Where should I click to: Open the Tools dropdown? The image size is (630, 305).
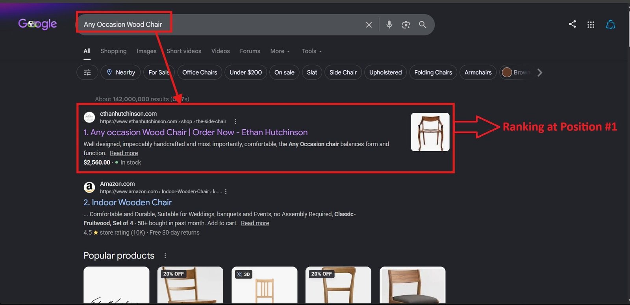click(312, 51)
